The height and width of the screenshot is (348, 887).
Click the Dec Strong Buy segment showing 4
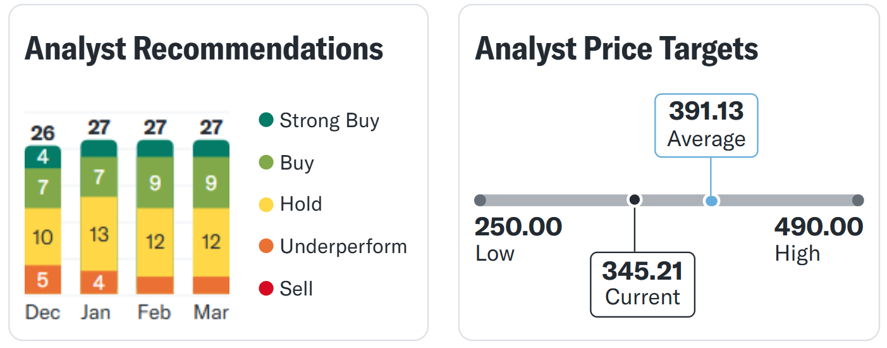click(43, 157)
